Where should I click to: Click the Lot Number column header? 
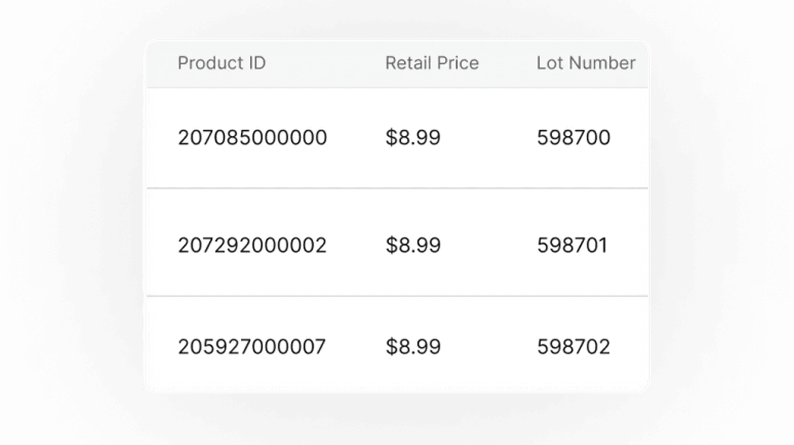(x=586, y=63)
